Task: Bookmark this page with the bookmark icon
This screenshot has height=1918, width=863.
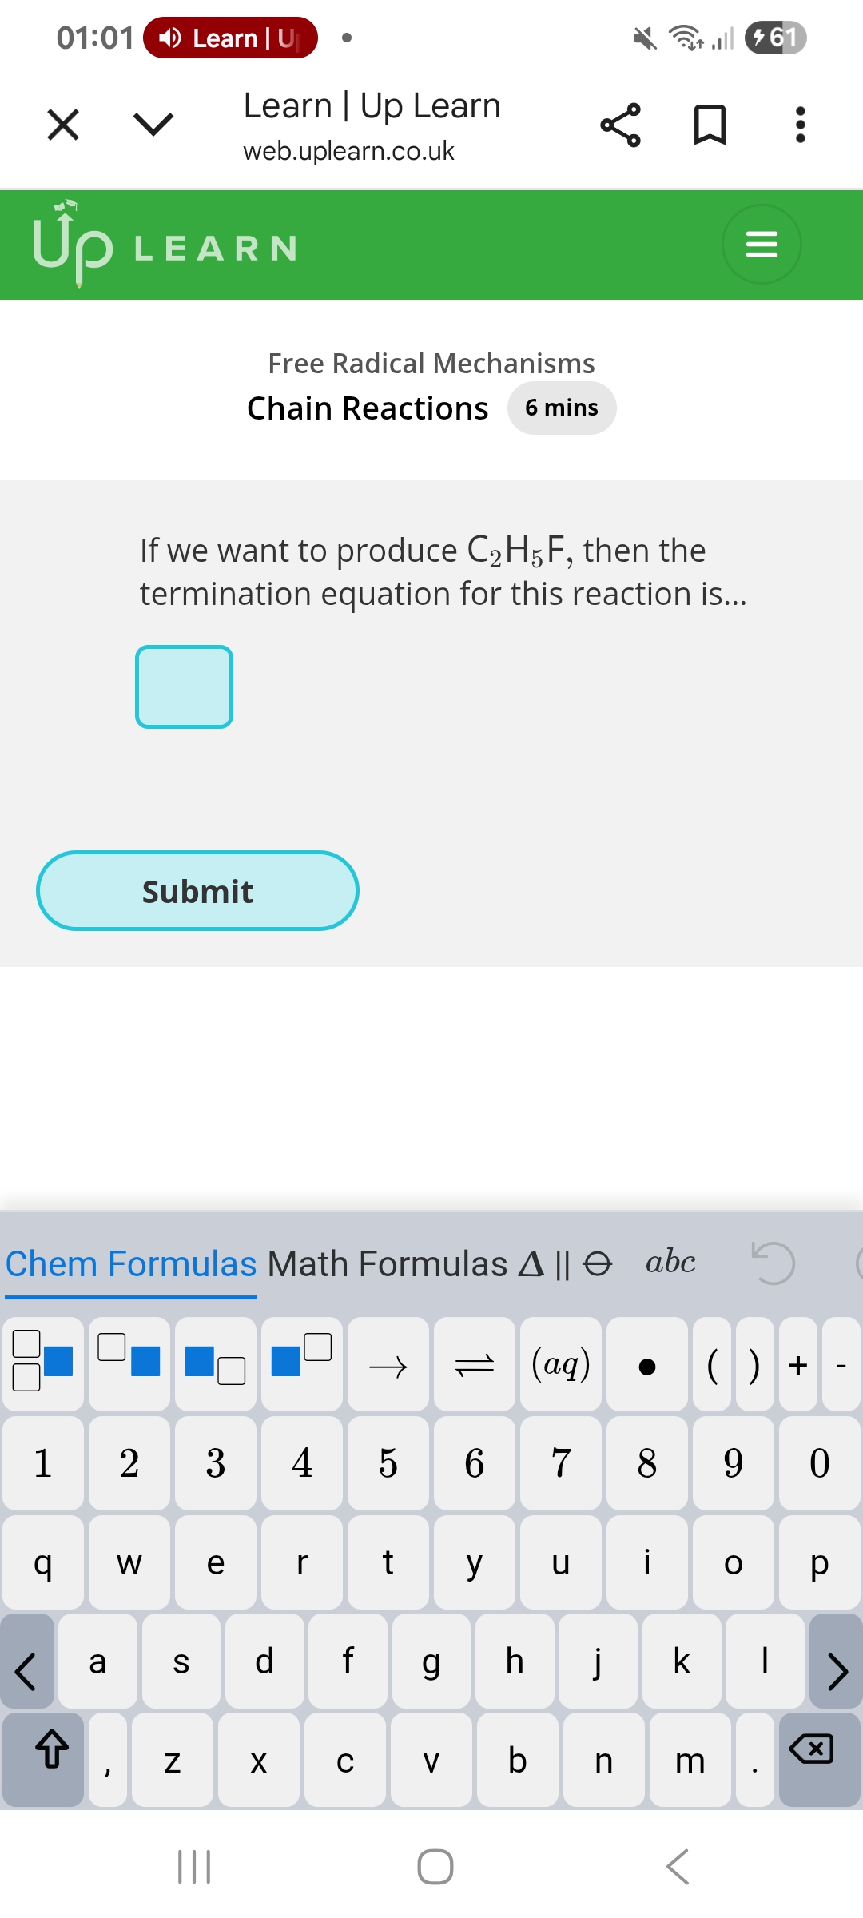Action: [710, 125]
